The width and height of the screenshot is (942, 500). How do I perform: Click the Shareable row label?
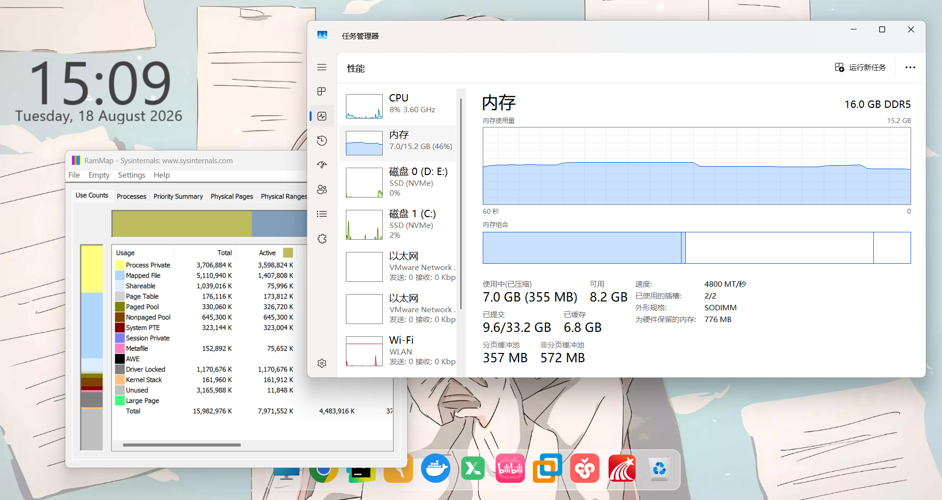coord(140,286)
